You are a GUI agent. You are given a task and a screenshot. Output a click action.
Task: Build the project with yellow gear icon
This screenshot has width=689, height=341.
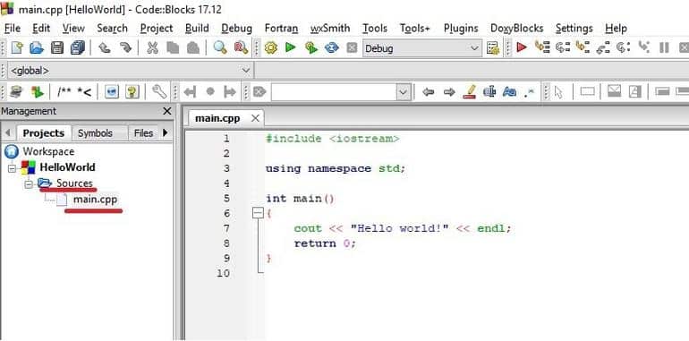coord(270,47)
